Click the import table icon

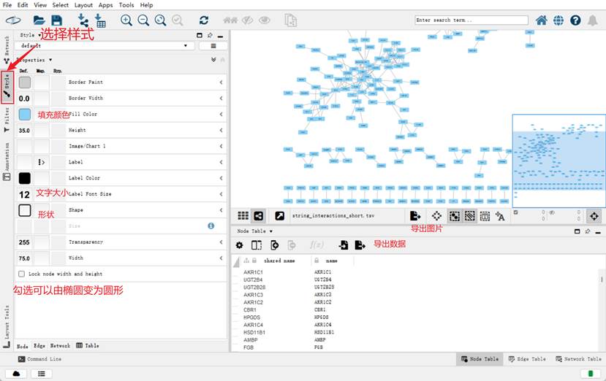tap(343, 245)
